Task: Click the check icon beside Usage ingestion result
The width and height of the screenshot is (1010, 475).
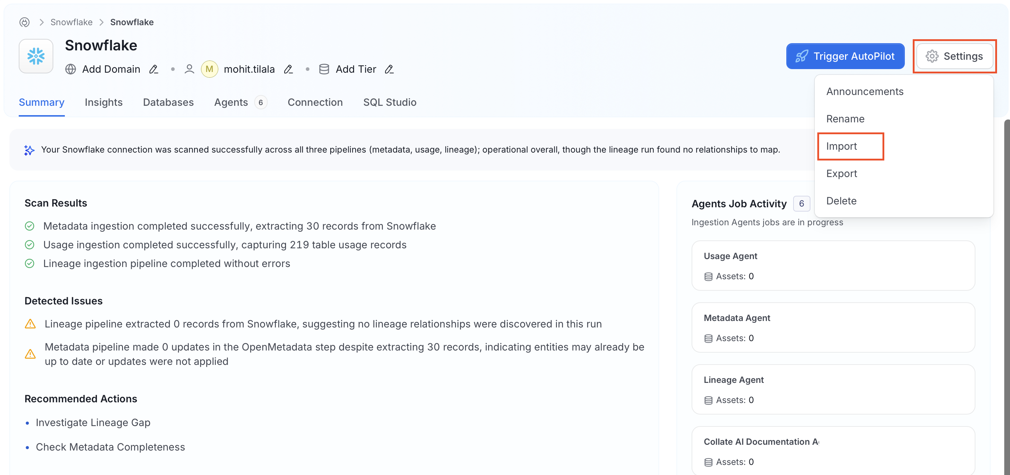Action: pyautogui.click(x=30, y=245)
